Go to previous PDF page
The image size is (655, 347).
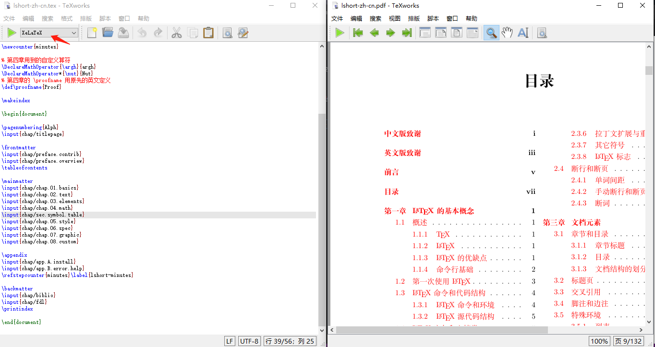coord(374,33)
